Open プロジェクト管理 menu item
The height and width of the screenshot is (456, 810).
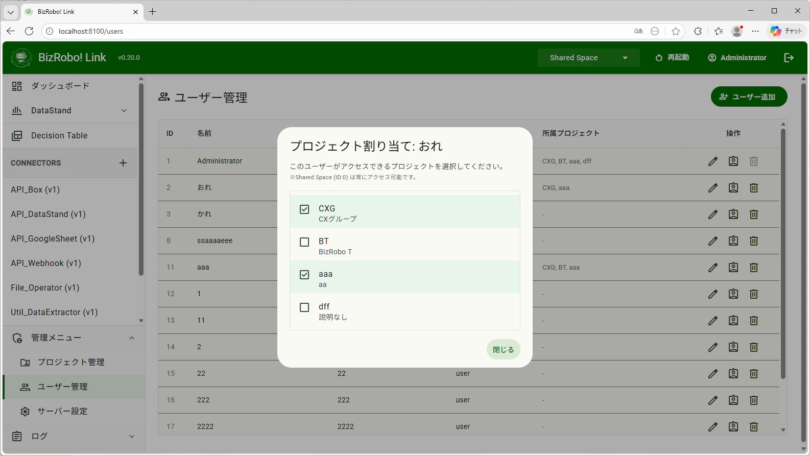pos(74,362)
